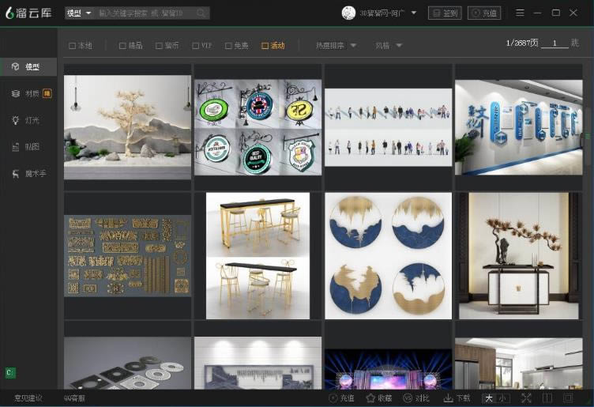This screenshot has height=407, width=594.
Task: Click the 意见建议 feedback link
Action: coord(28,398)
